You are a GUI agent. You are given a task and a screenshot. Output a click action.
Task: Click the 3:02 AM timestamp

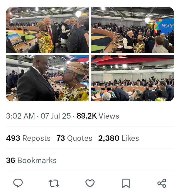20,116
